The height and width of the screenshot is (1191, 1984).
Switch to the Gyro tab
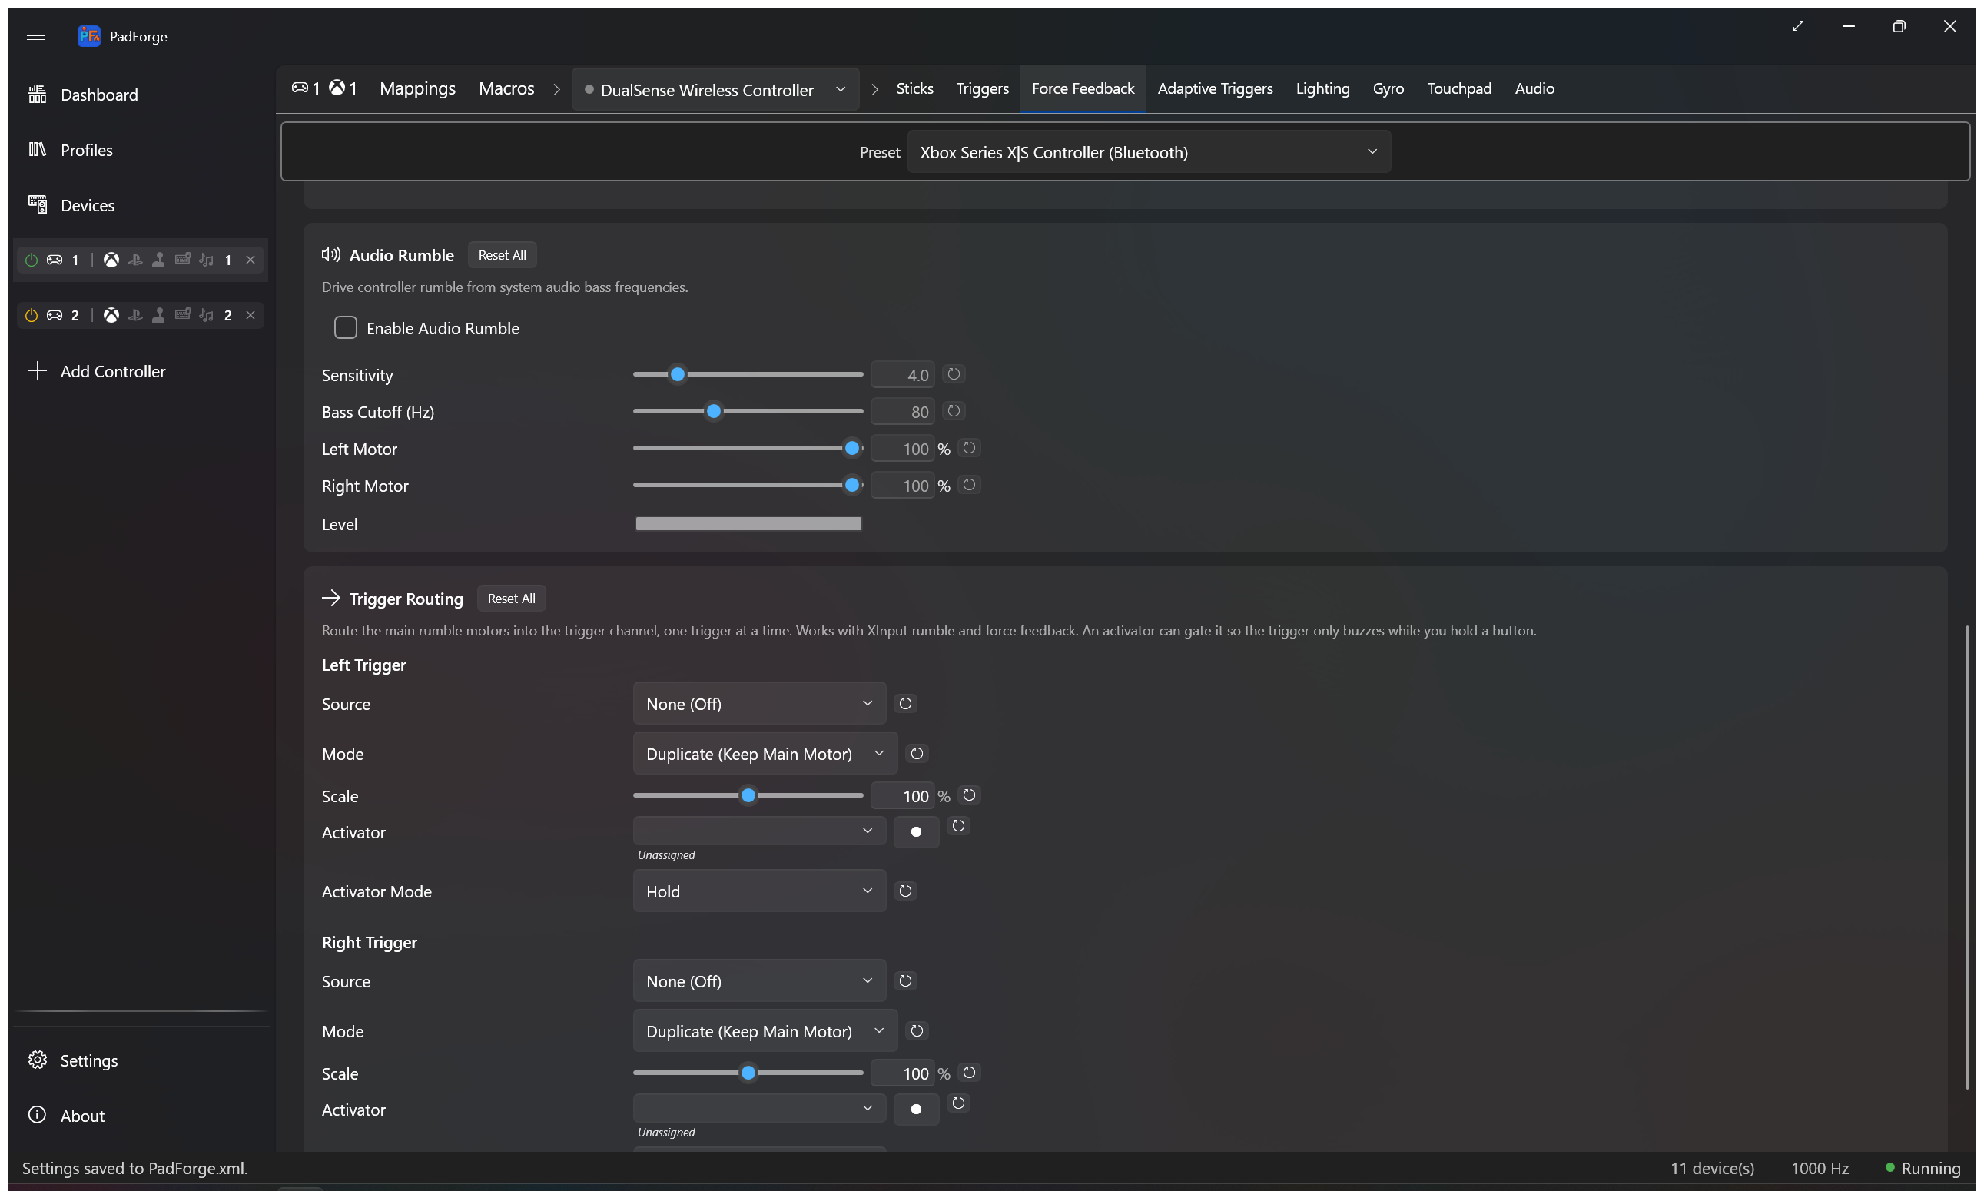click(1388, 88)
